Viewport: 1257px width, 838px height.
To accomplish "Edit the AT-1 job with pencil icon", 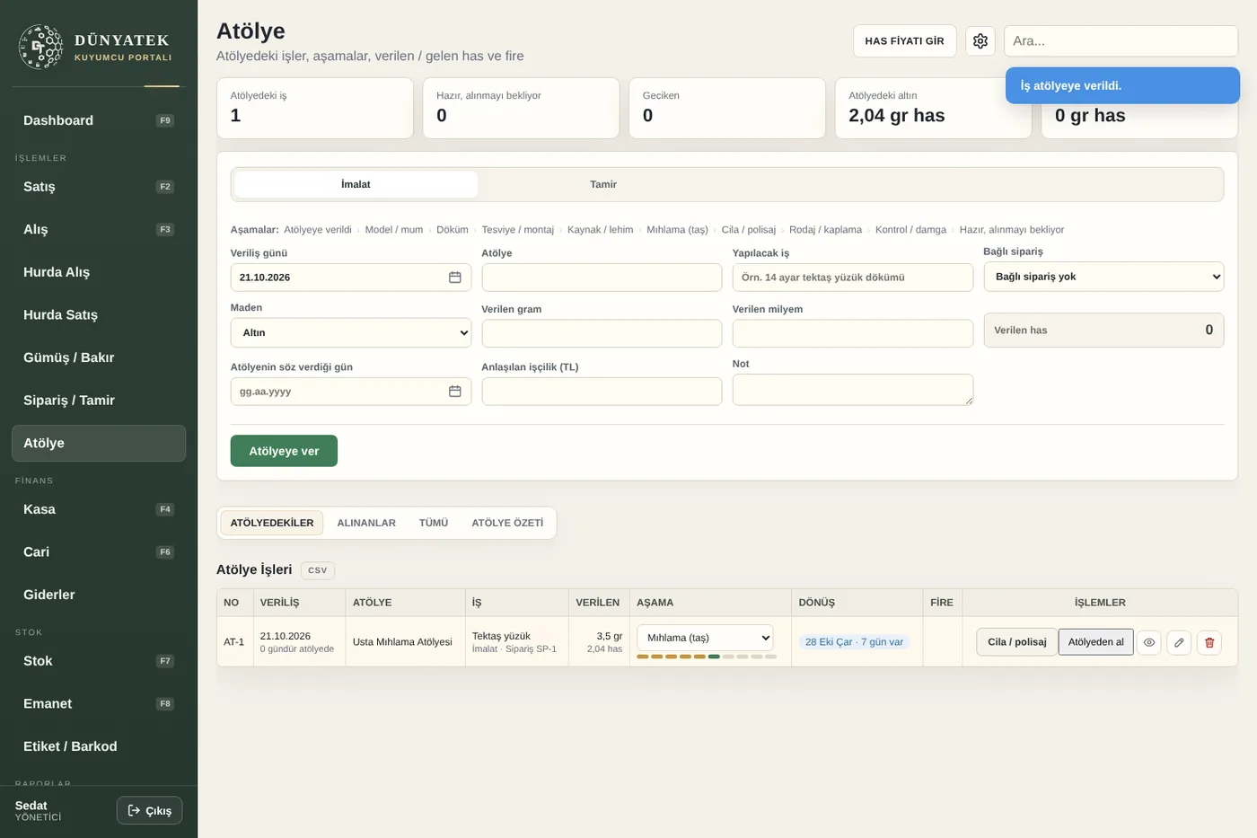I will [x=1179, y=642].
